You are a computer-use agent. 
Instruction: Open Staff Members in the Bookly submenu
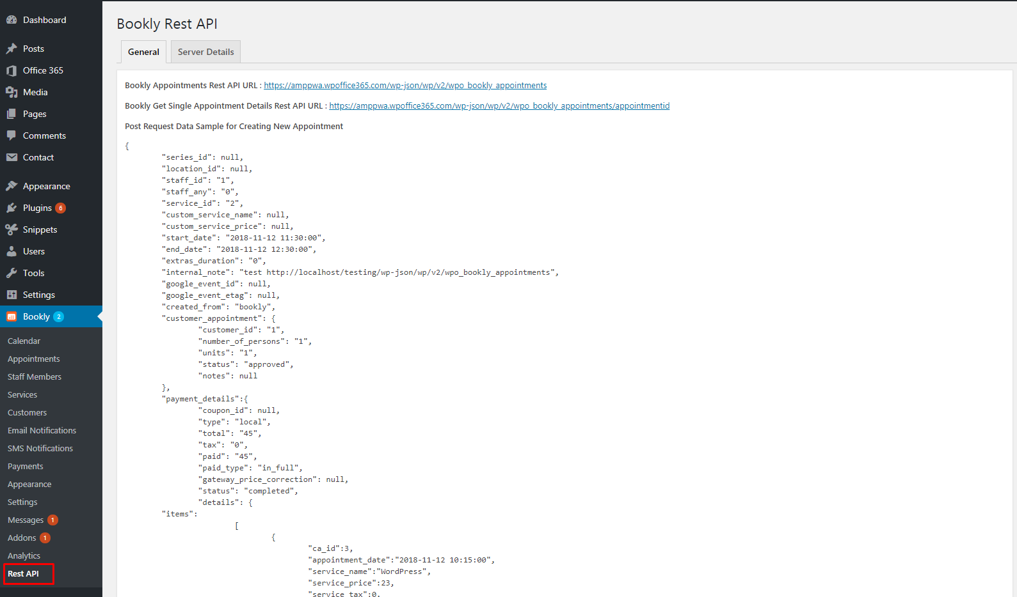(35, 377)
